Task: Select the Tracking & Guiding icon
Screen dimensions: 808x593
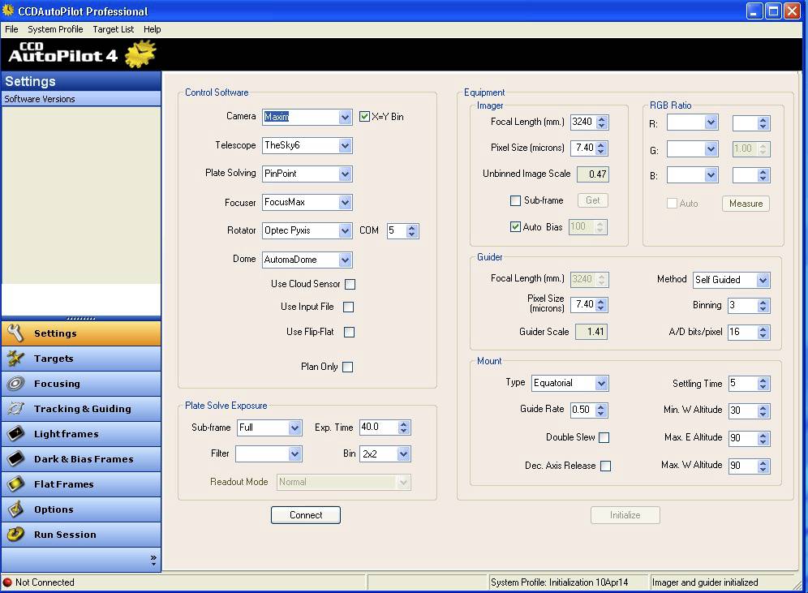Action: (x=17, y=409)
